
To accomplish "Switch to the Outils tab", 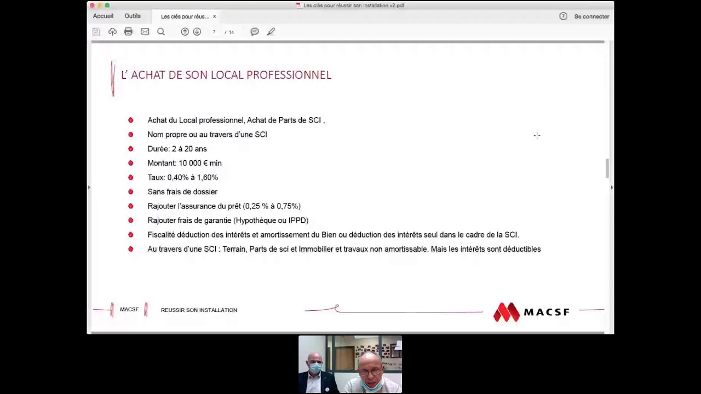I will pyautogui.click(x=133, y=16).
